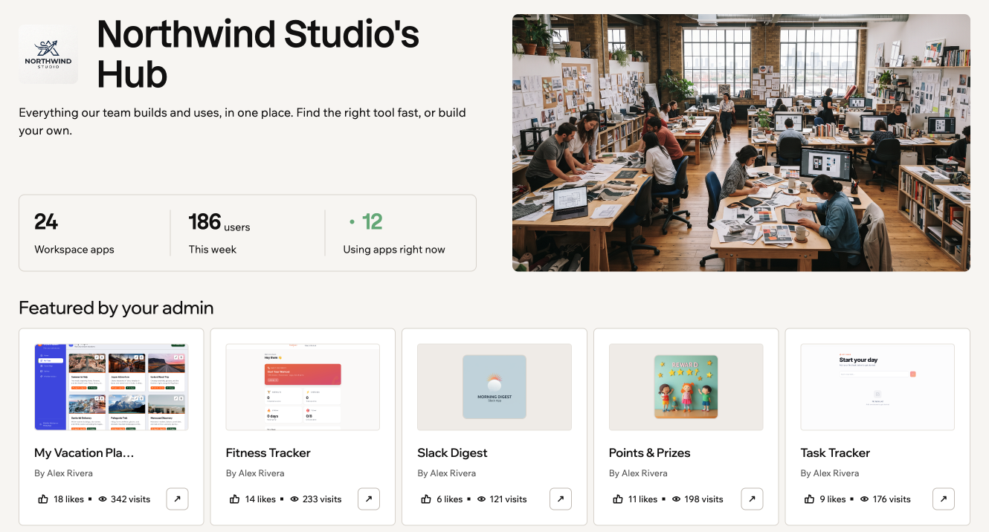This screenshot has height=532, width=989.
Task: Open the My Vacation Planner preview thumbnail
Action: 112,386
